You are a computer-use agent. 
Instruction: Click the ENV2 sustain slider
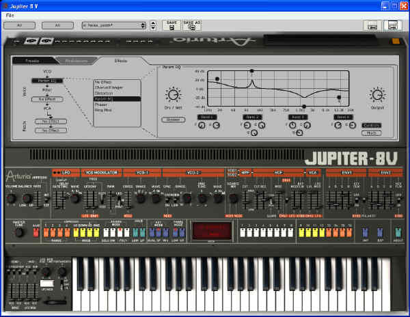click(x=384, y=200)
